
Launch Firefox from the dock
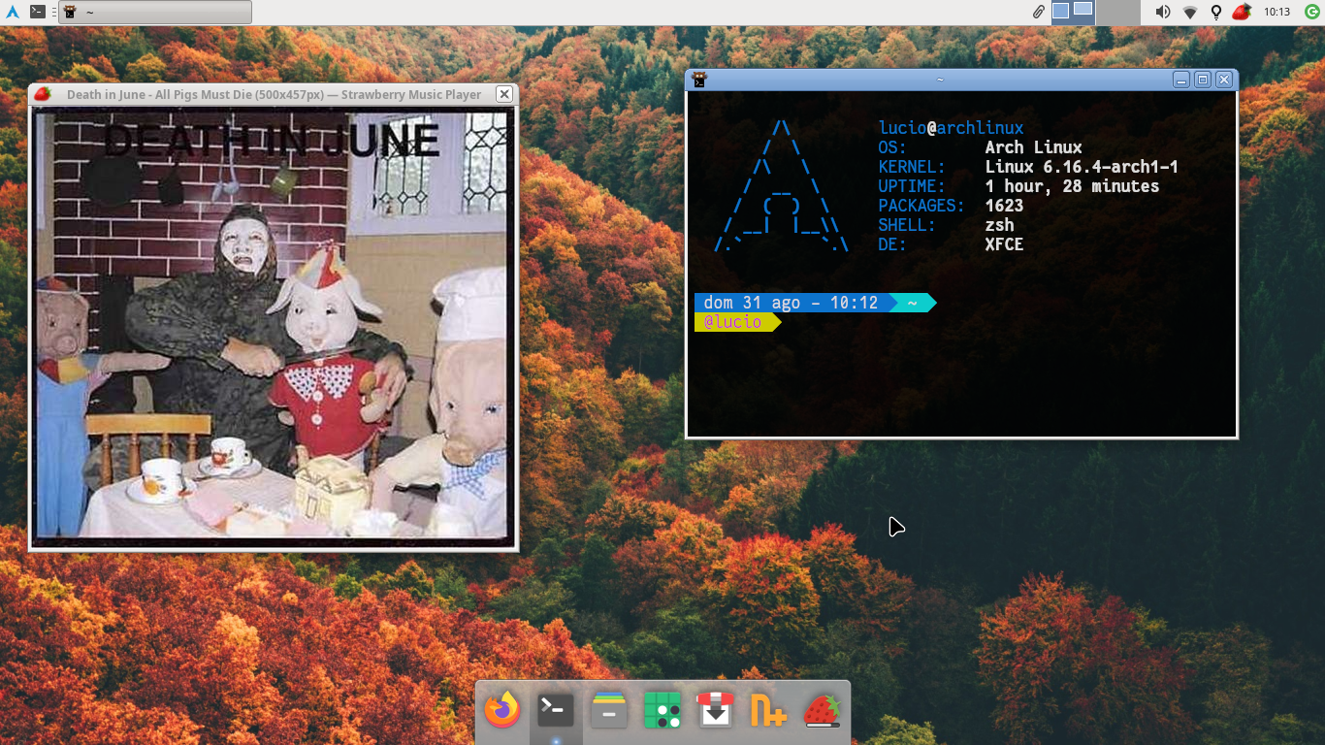point(502,710)
